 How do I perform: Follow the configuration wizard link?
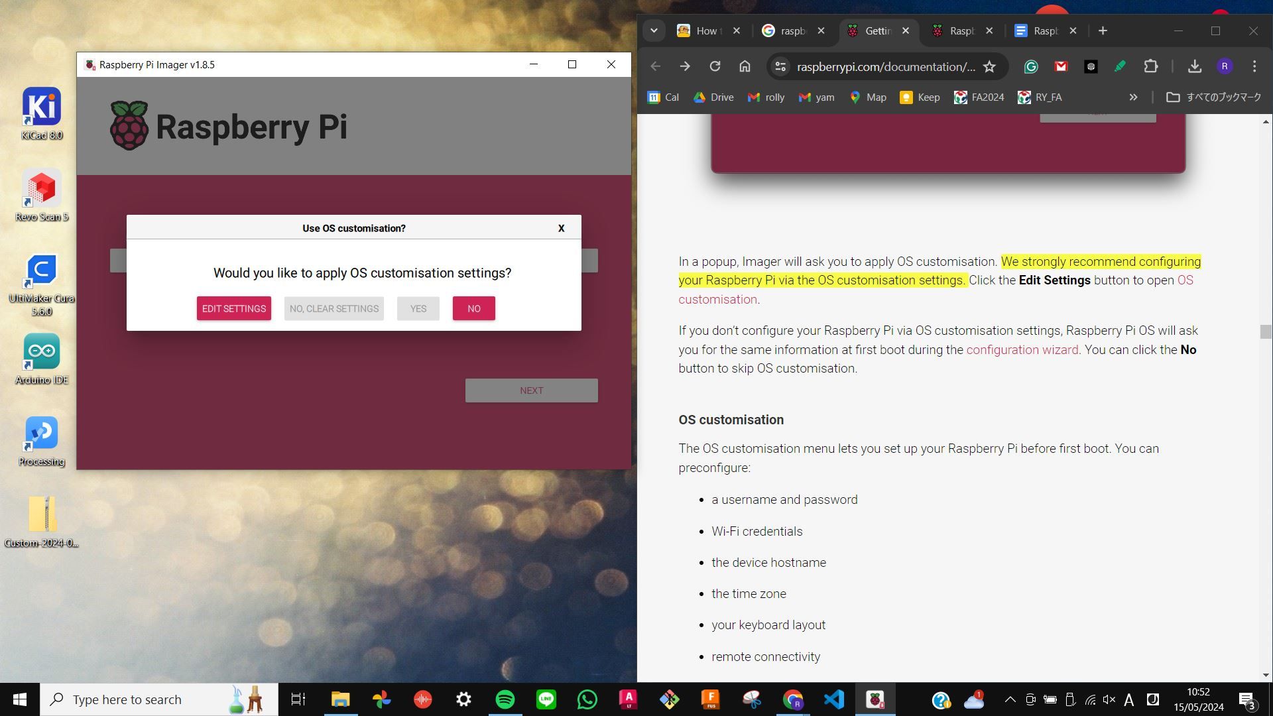tap(1022, 349)
